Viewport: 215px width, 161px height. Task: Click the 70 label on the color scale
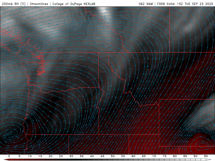154,156
